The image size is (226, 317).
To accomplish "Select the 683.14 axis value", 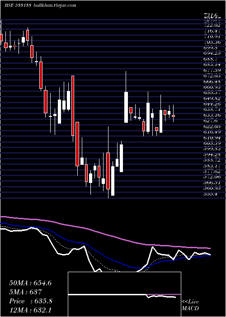I will click(x=212, y=65).
